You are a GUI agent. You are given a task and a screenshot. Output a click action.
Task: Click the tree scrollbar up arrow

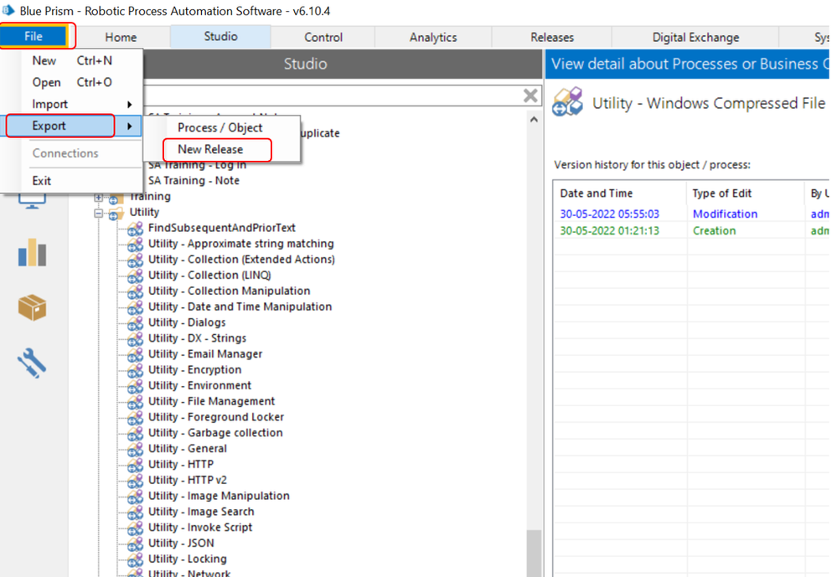[535, 120]
